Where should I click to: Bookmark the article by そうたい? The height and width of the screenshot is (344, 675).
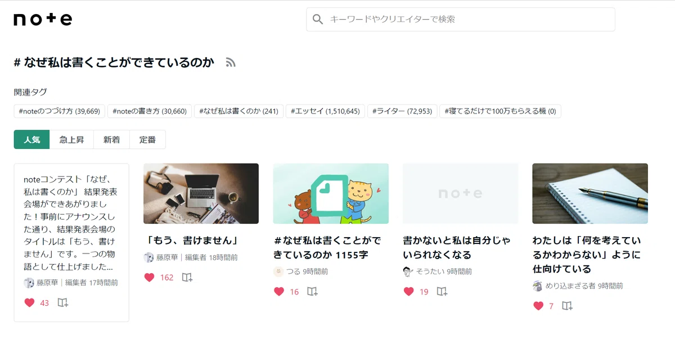442,291
